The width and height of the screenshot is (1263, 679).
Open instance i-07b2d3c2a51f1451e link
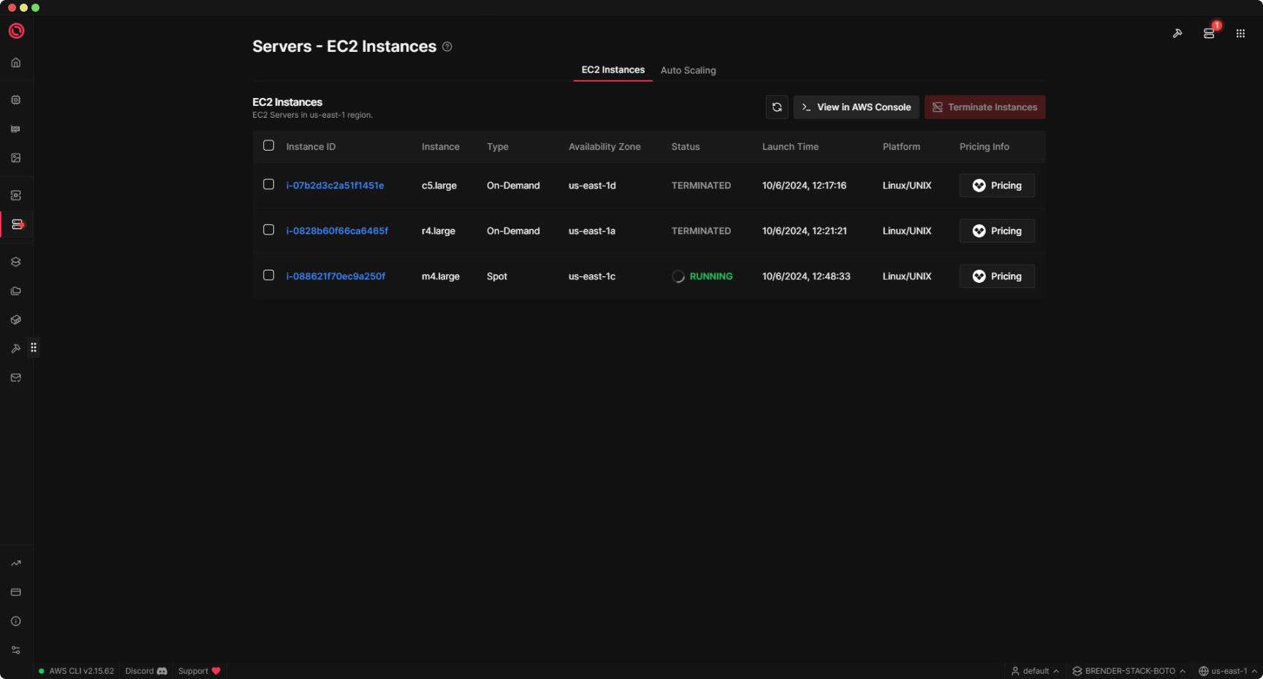(335, 186)
